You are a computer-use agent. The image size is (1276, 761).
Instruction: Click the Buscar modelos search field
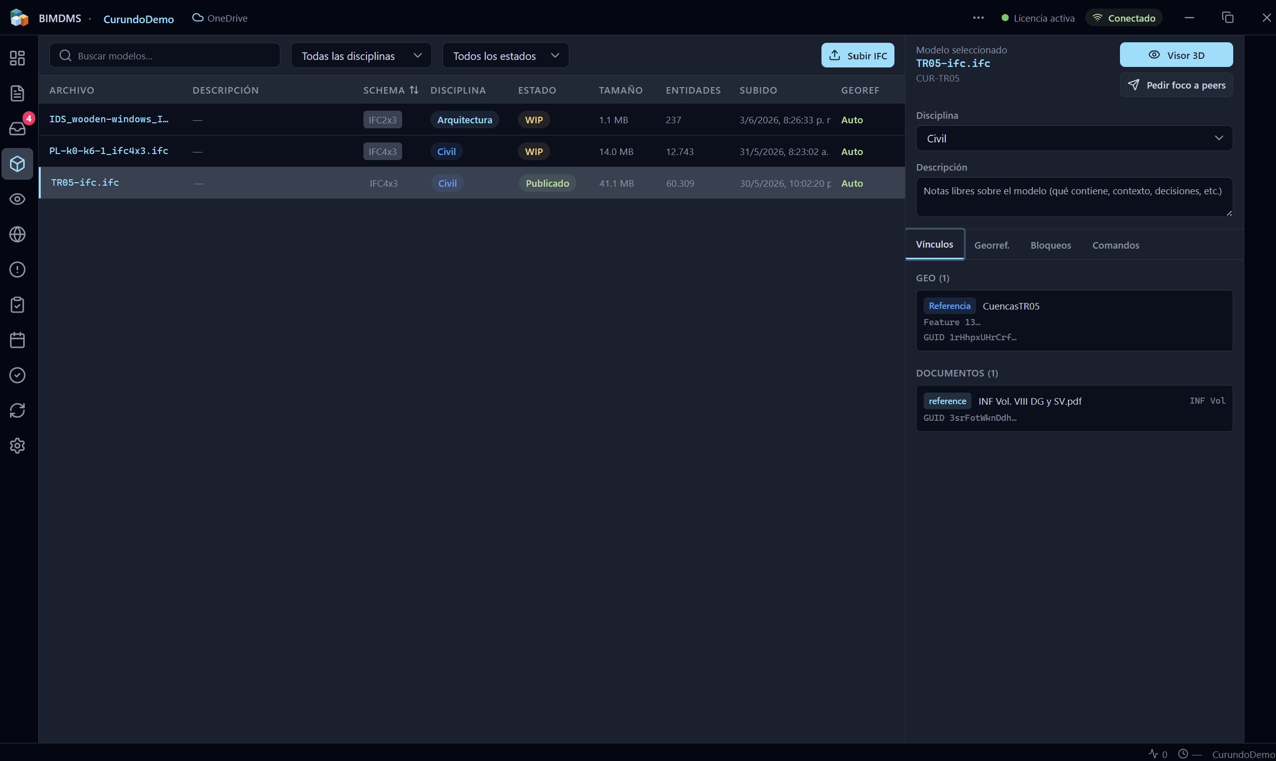click(x=165, y=55)
